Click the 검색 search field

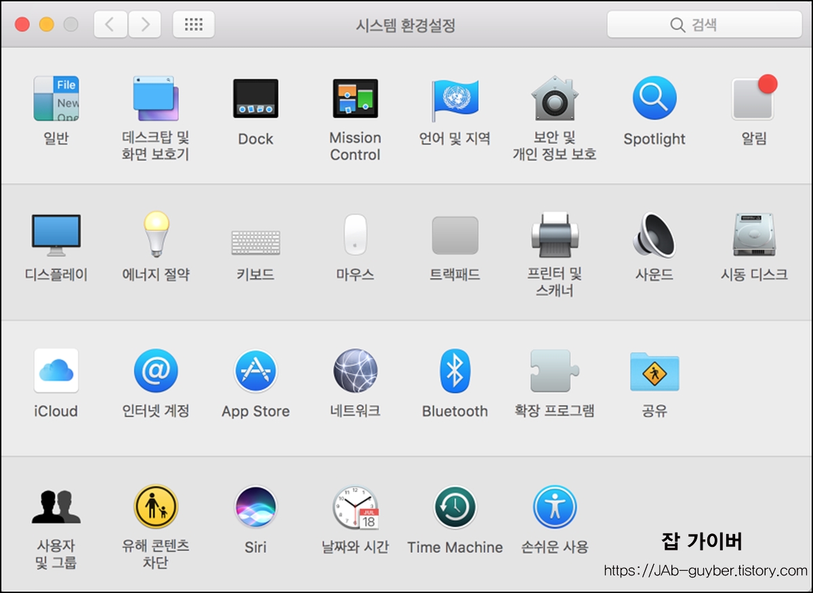(x=704, y=25)
